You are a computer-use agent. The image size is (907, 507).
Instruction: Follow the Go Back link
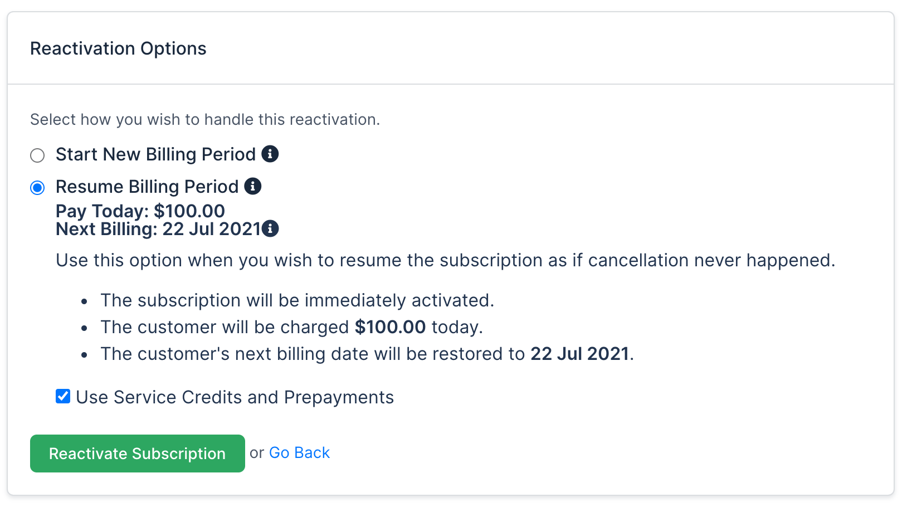click(299, 453)
